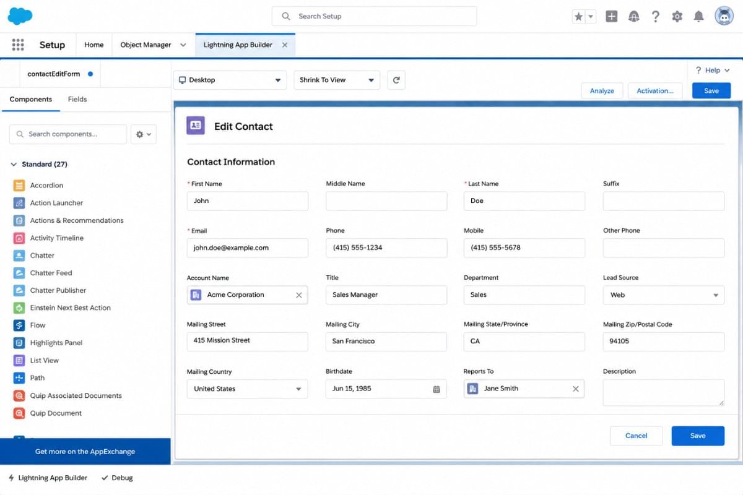Collapse the Standard (27) section
Image resolution: width=743 pixels, height=495 pixels.
[x=14, y=165]
